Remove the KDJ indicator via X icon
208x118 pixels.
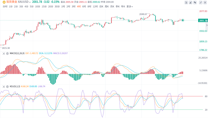tap(4, 87)
